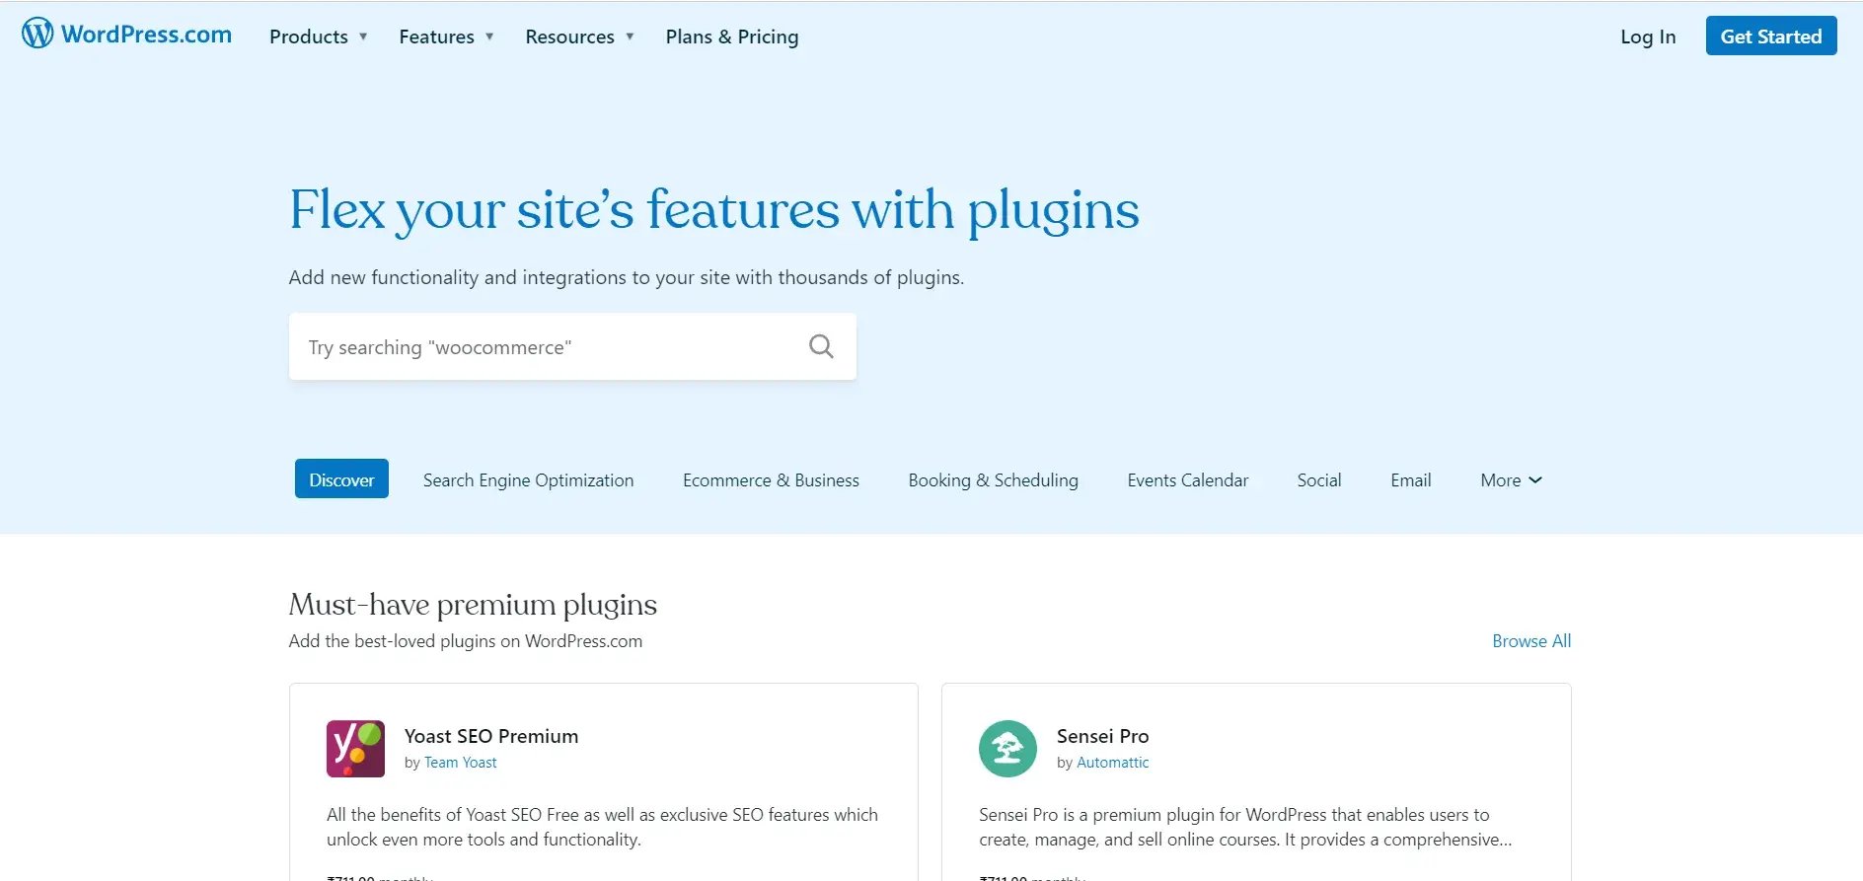Select the Ecommerce & Business category
1863x881 pixels.
(771, 479)
